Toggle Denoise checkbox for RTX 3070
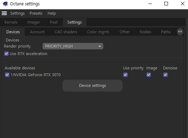 click(x=165, y=75)
